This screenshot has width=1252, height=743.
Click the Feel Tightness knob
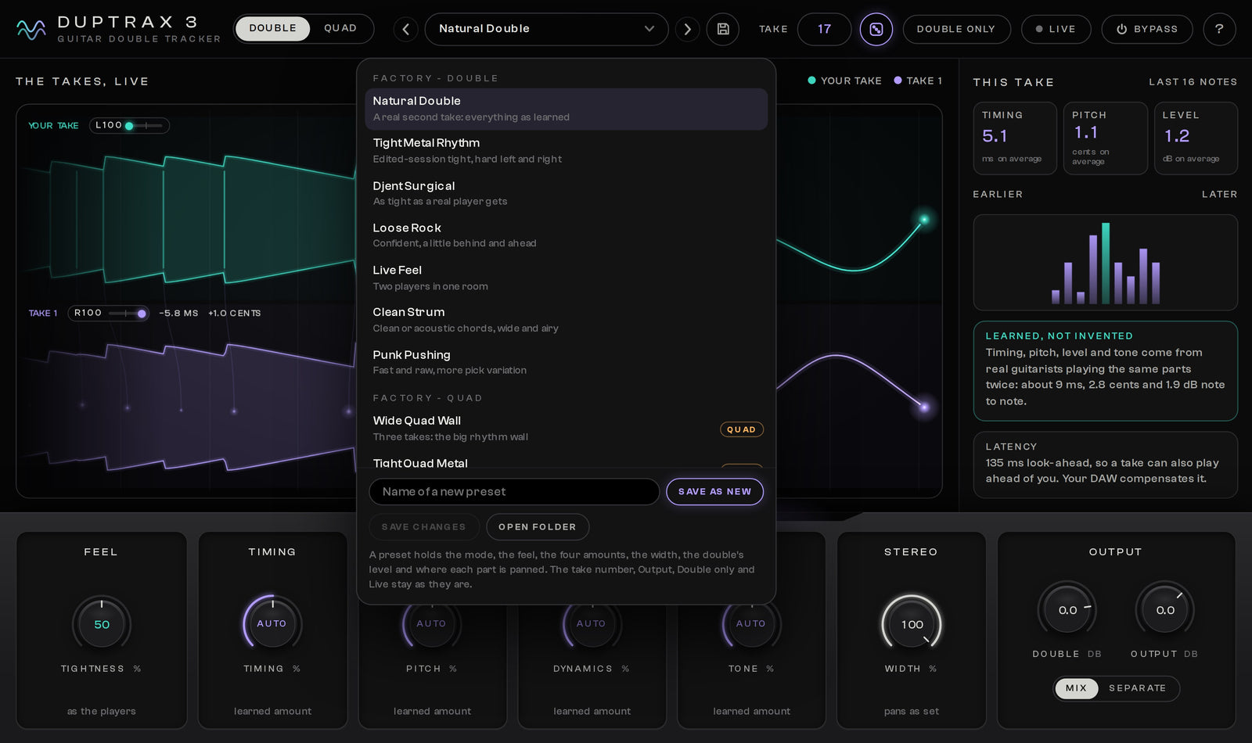coord(102,625)
